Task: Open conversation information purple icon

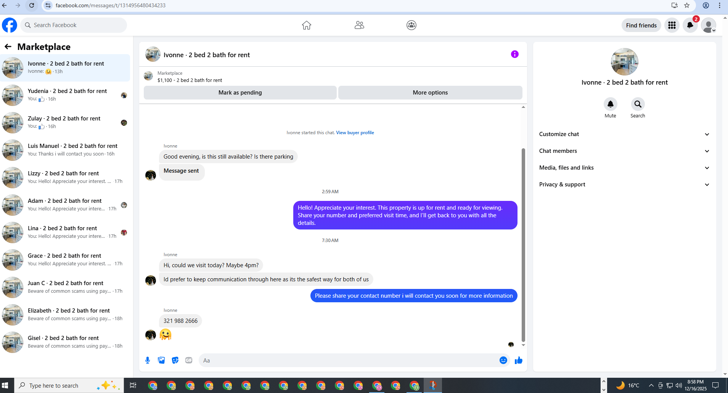Action: (x=515, y=54)
